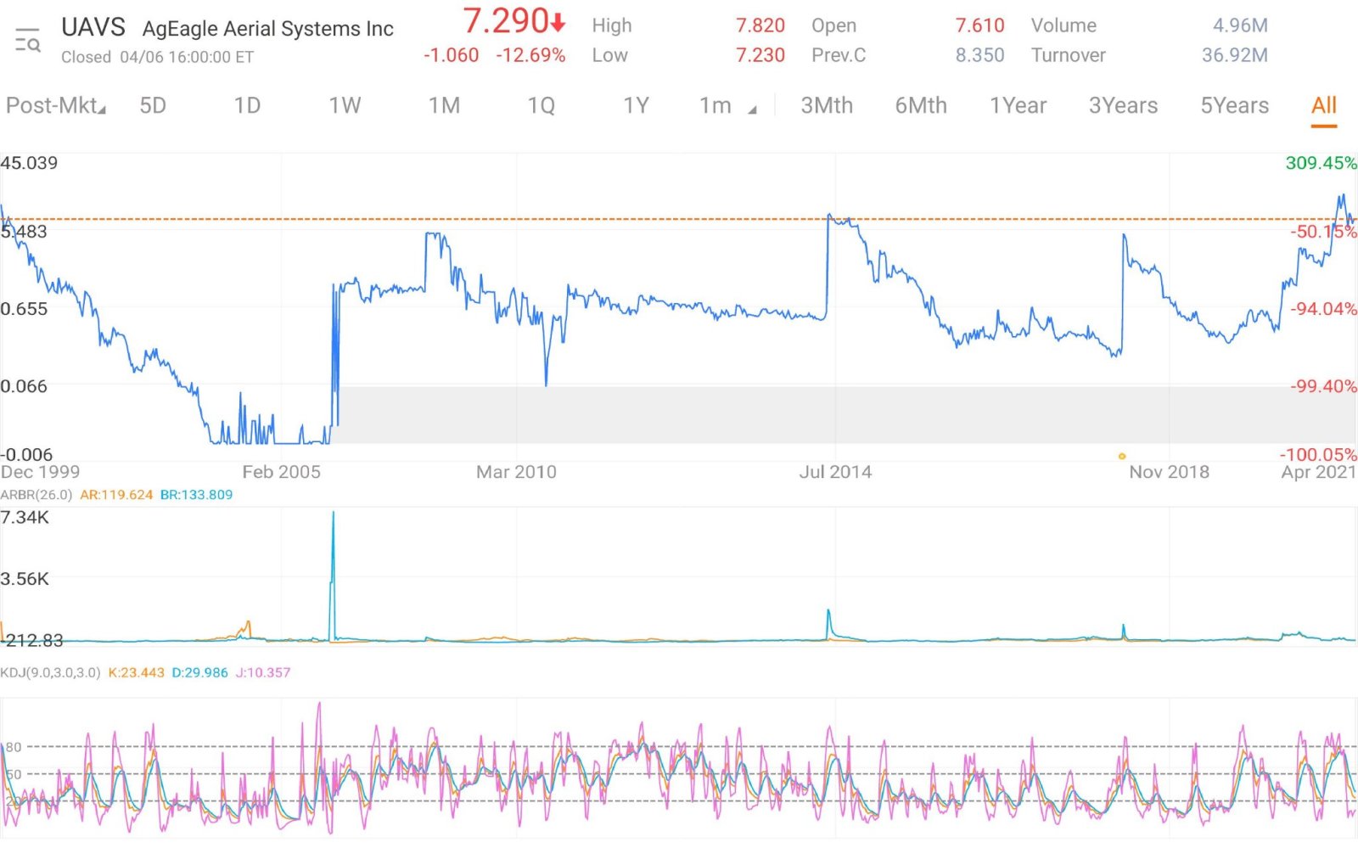Click the Jul 2014 date axis label
The width and height of the screenshot is (1358, 848).
[835, 473]
